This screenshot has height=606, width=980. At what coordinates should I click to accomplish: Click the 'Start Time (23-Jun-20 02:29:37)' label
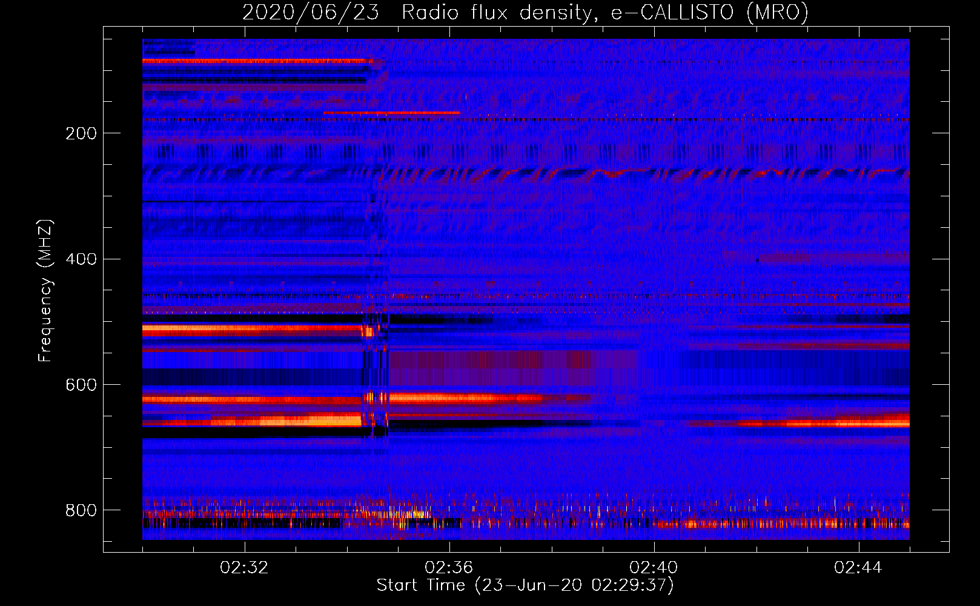[525, 585]
